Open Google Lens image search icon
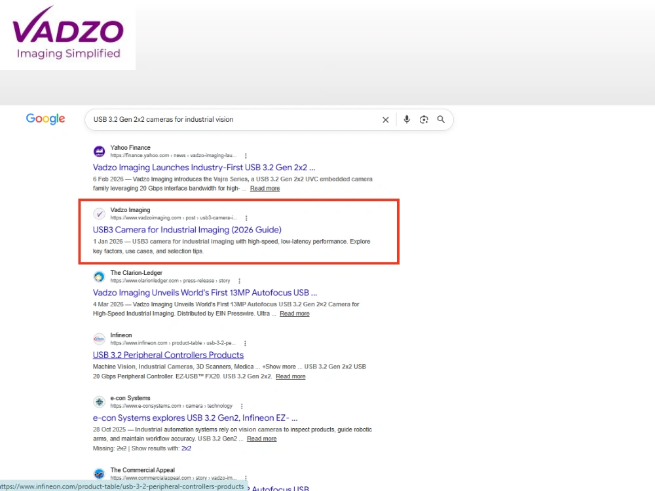 click(424, 120)
